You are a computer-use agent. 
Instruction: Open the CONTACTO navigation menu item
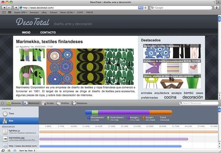tap(48, 32)
